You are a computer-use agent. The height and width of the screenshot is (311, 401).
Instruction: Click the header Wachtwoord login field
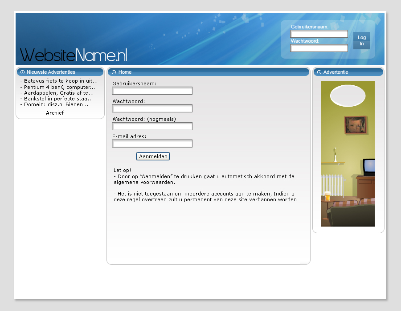tap(319, 48)
